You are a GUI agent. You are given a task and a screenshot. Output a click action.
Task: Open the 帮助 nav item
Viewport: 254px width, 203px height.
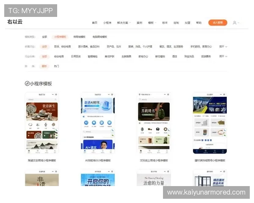pyautogui.click(x=199, y=23)
